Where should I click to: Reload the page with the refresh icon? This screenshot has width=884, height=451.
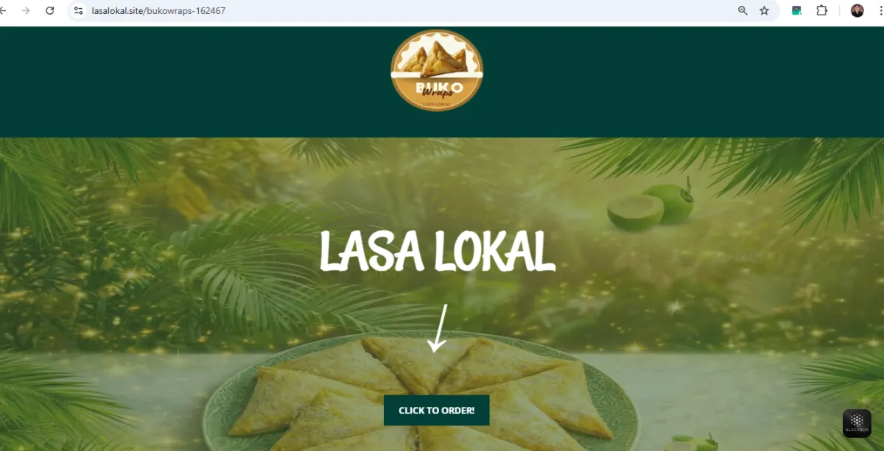click(50, 10)
